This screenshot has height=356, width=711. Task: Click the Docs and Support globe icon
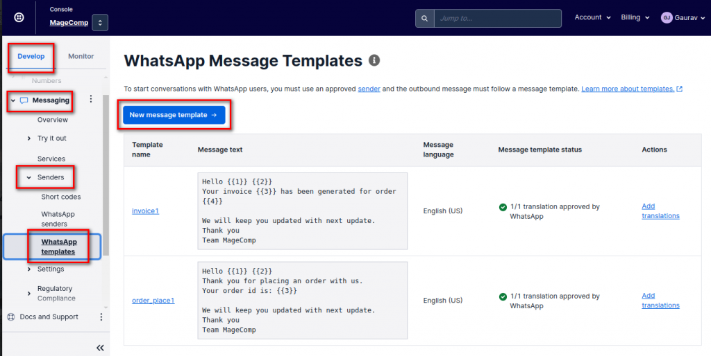click(x=11, y=317)
